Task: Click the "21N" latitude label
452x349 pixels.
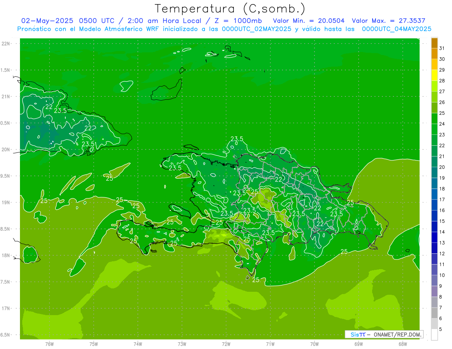Action: 6,97
